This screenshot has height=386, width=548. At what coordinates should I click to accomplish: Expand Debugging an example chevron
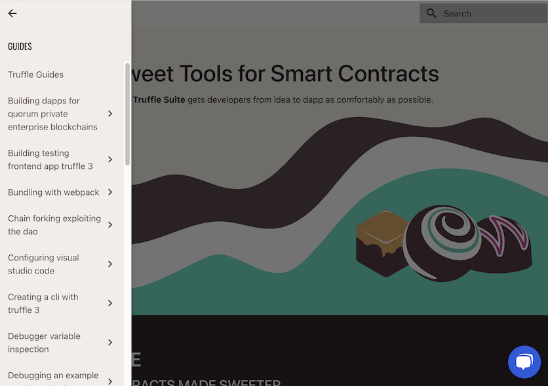click(110, 381)
